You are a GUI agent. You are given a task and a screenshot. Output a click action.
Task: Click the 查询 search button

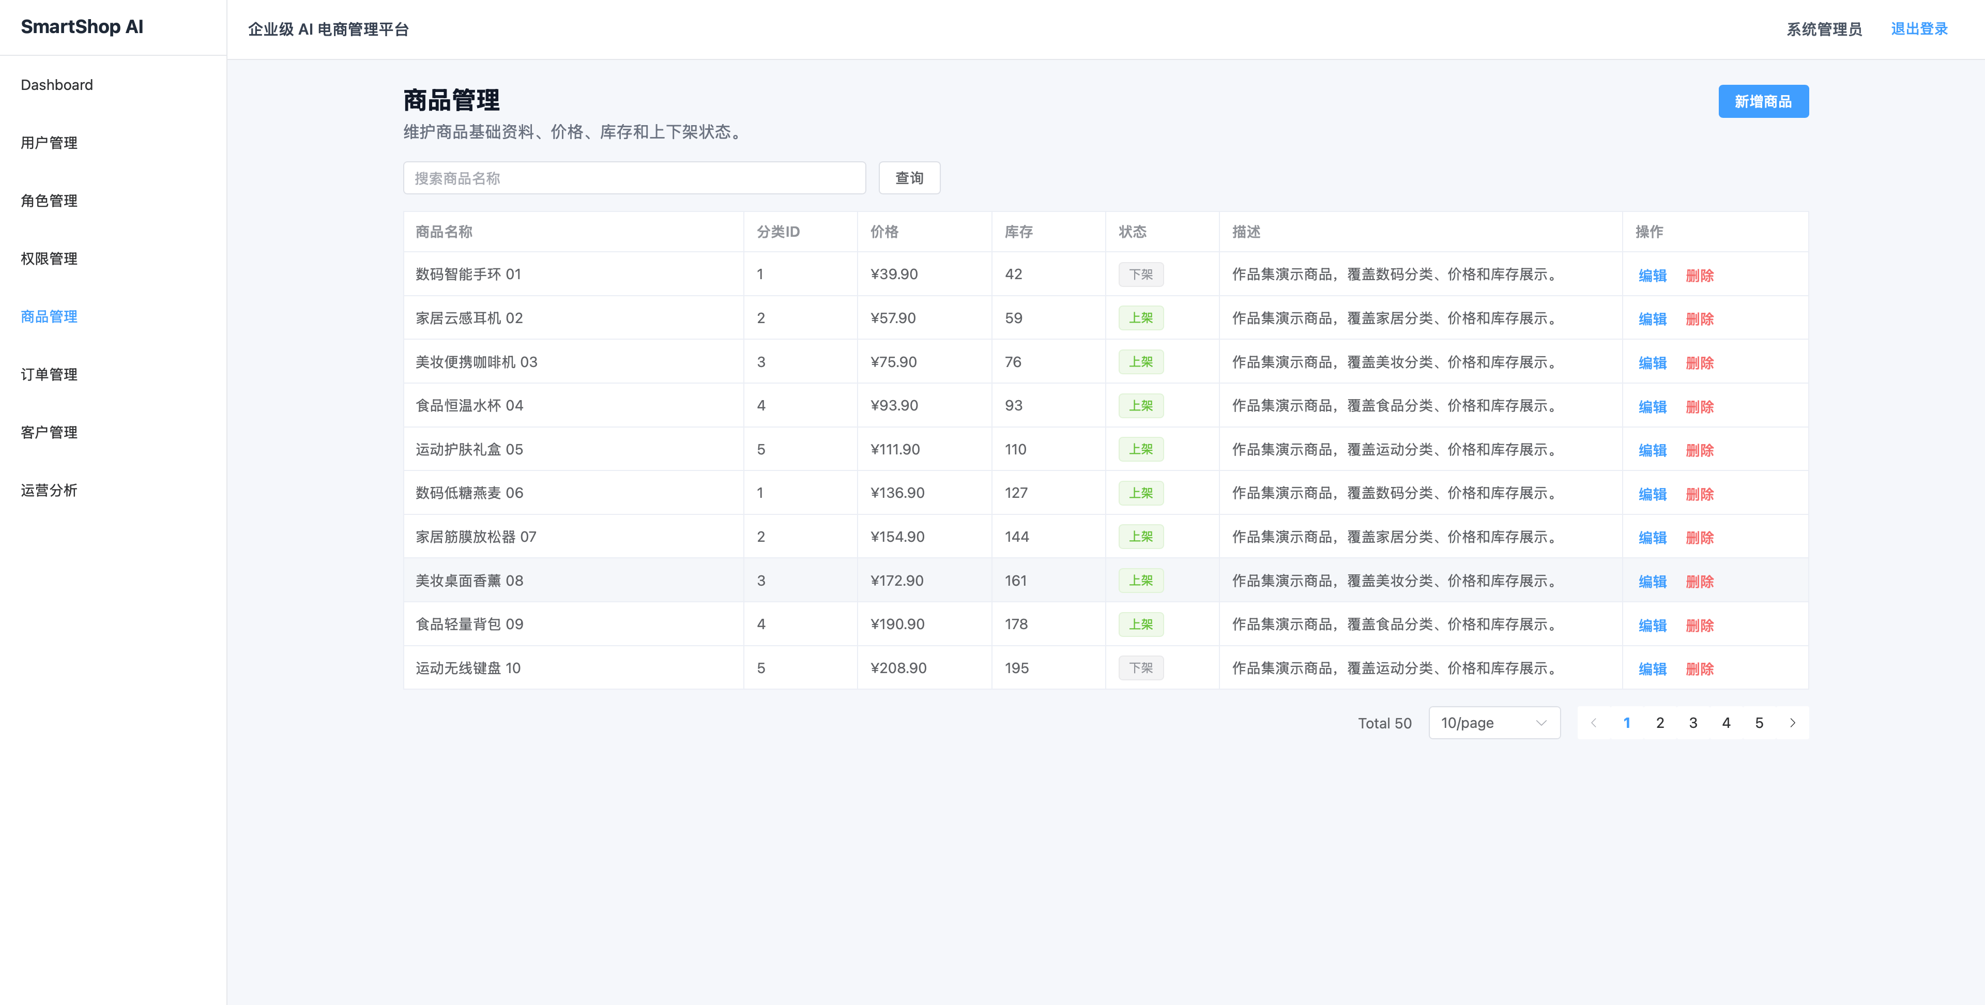(x=909, y=178)
